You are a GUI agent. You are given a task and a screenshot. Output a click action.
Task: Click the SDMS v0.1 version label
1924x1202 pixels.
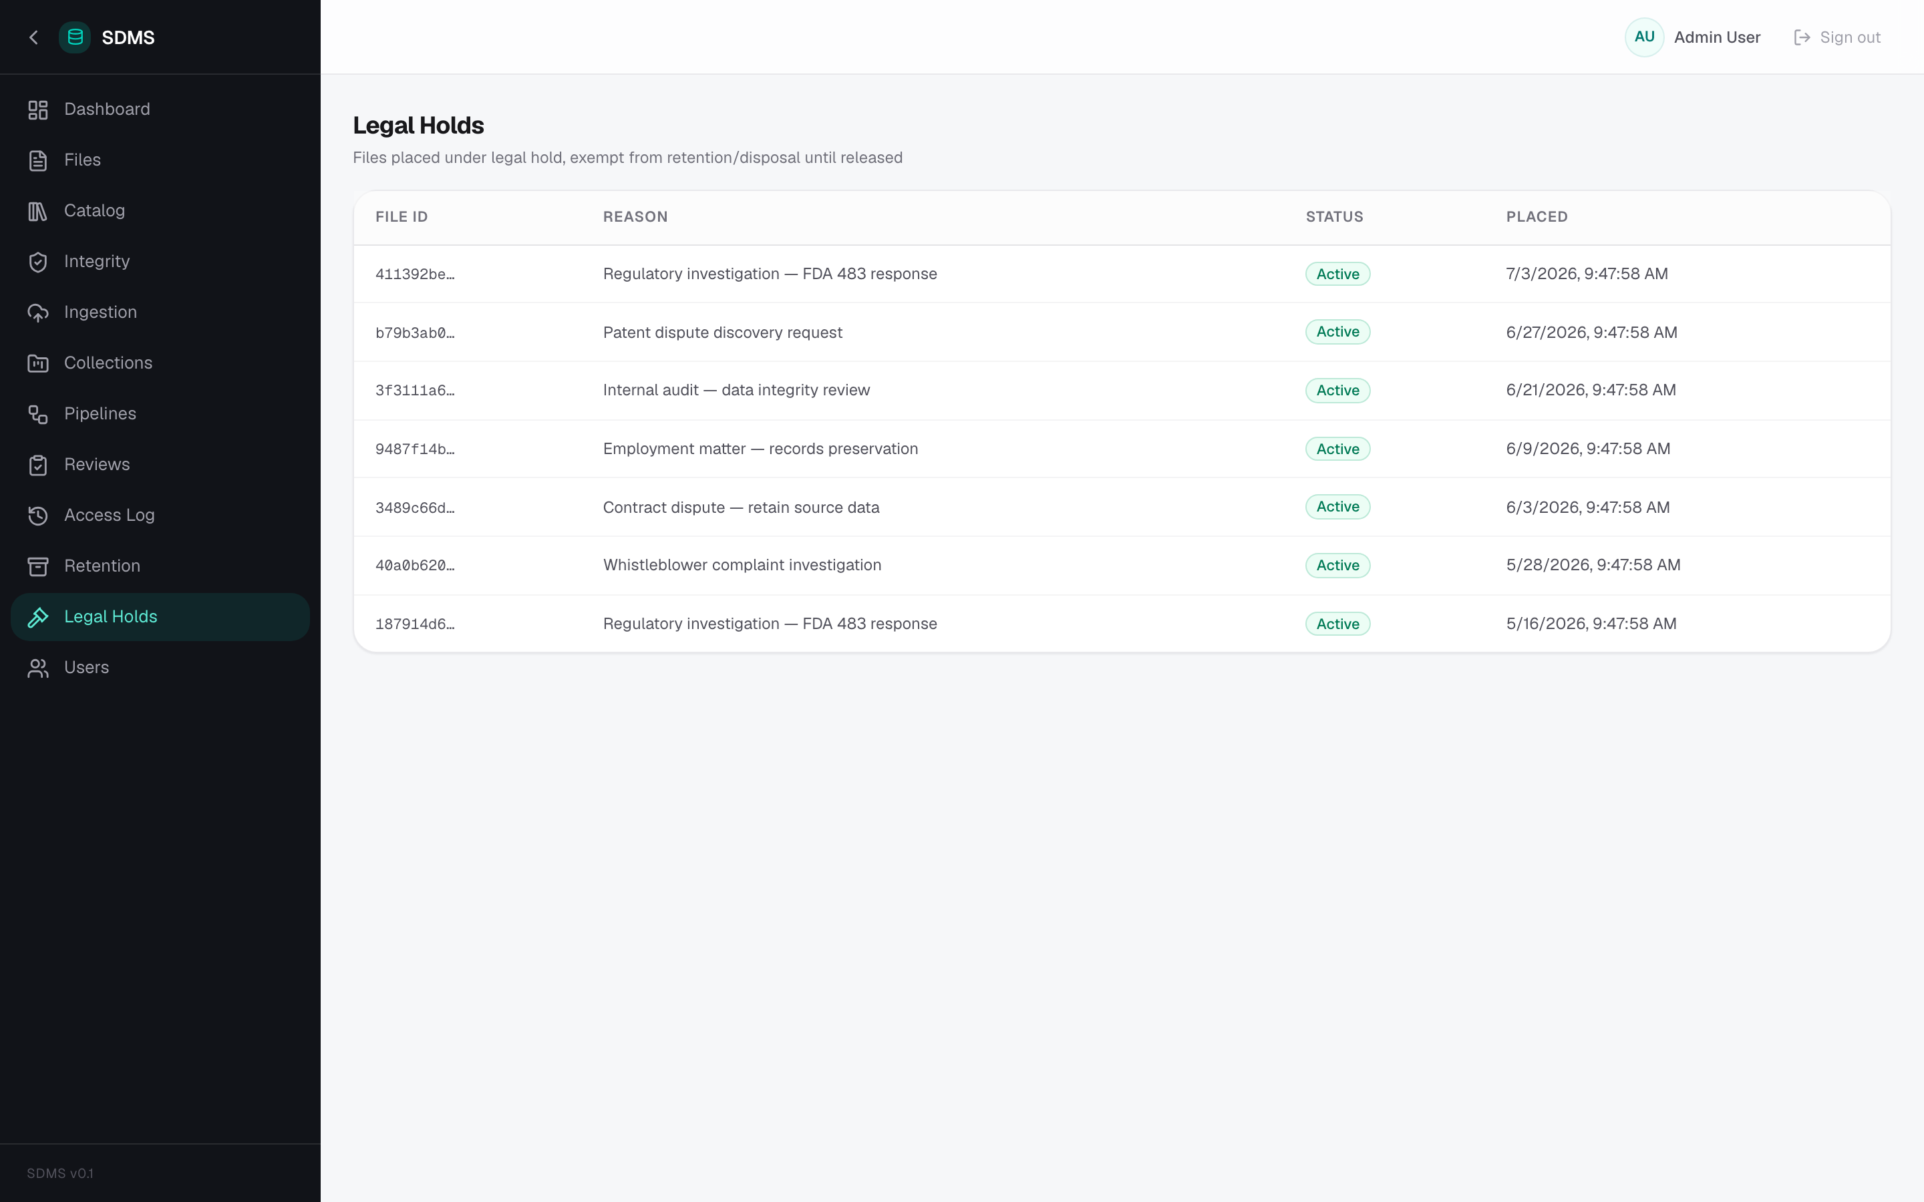[x=59, y=1173]
